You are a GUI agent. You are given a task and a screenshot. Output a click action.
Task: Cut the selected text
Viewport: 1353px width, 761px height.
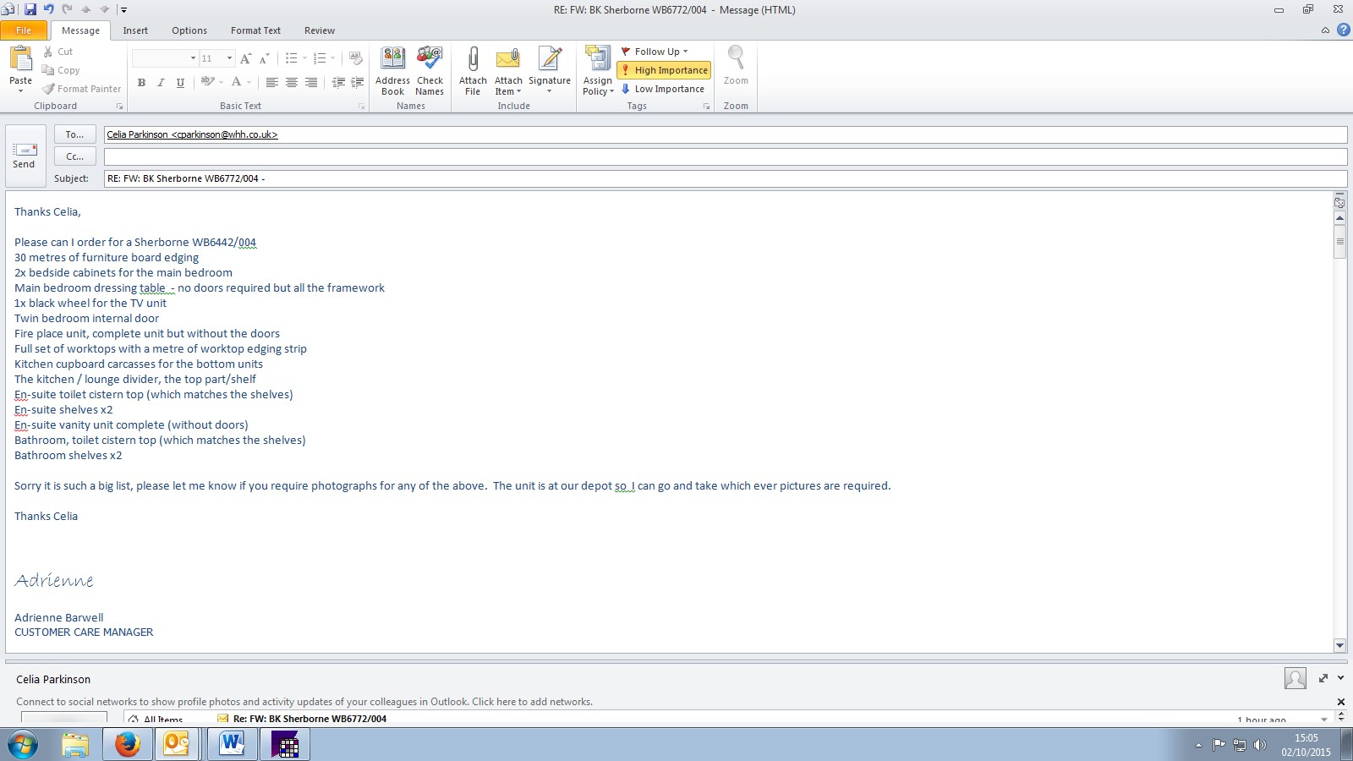coord(58,52)
